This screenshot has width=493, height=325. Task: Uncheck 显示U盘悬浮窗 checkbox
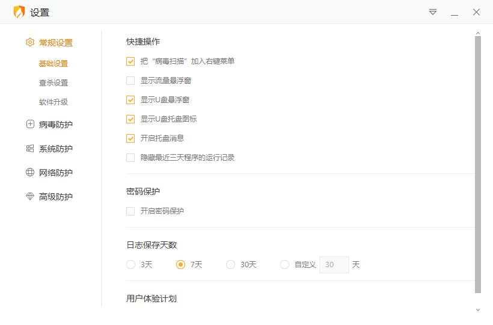(x=130, y=100)
